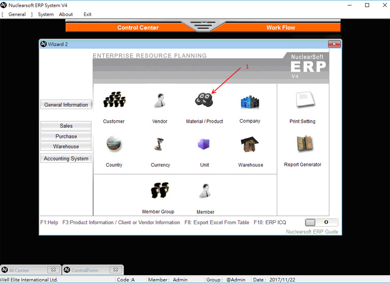Click the center collapse handle between tabs
The image size is (390, 283).
tap(204, 26)
